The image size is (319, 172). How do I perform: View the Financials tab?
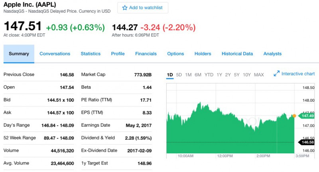(x=146, y=54)
